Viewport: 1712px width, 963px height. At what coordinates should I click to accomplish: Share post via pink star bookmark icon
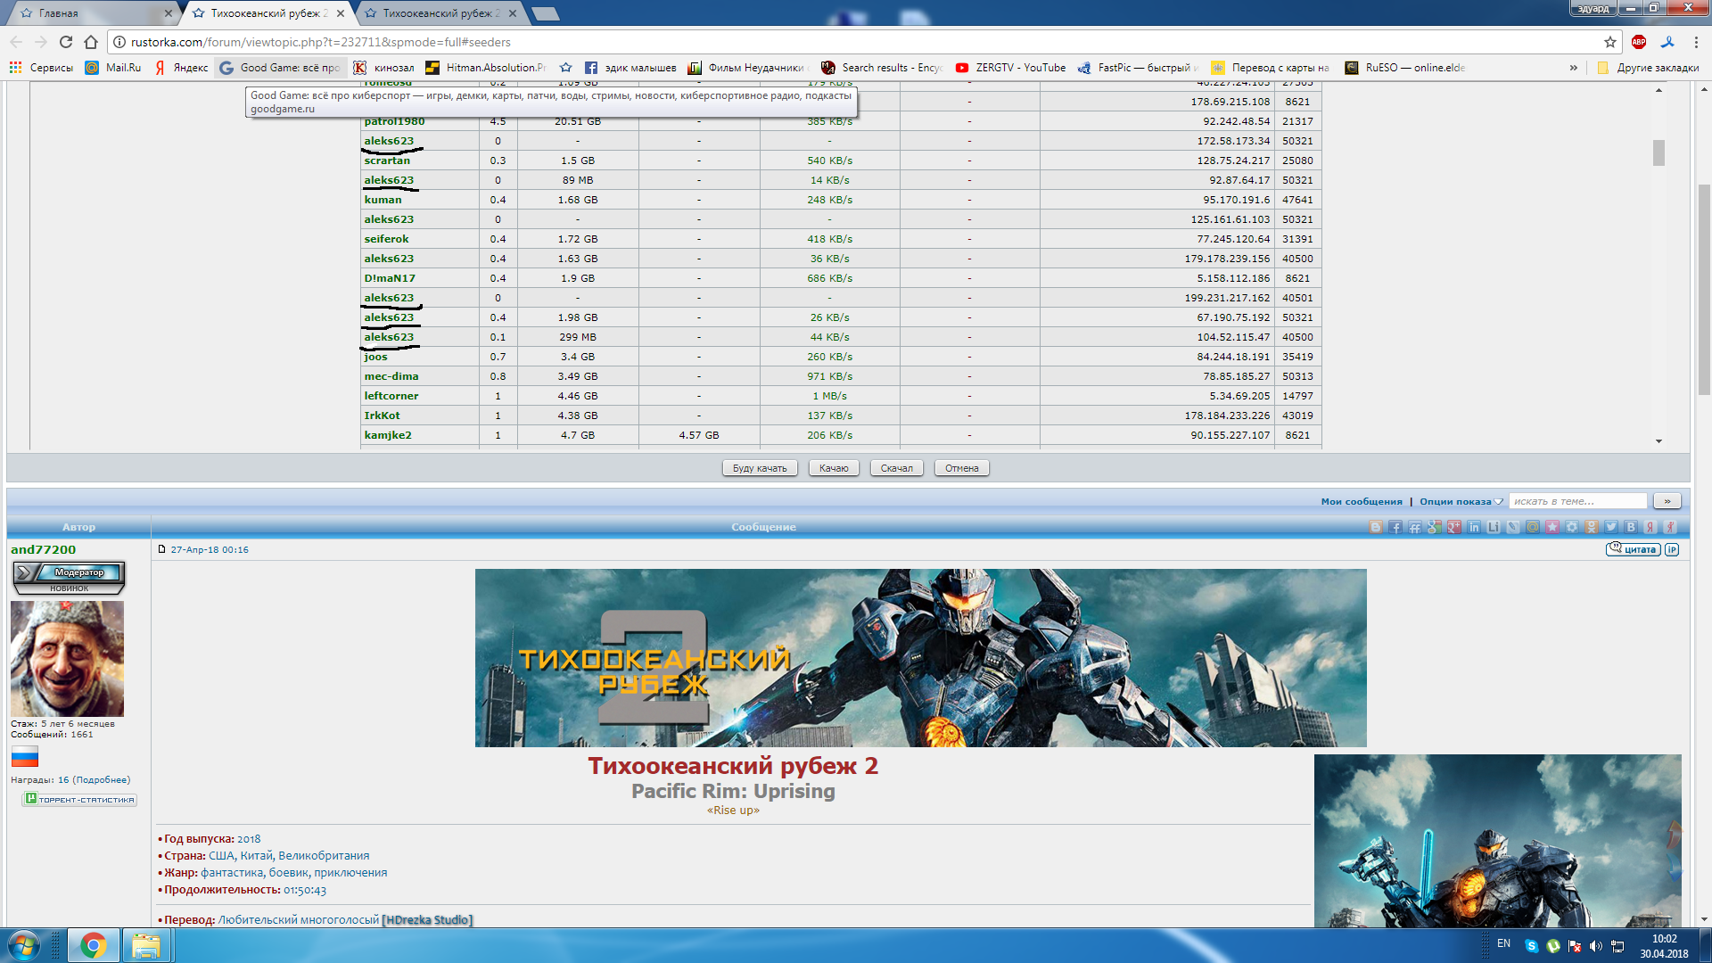click(1552, 527)
